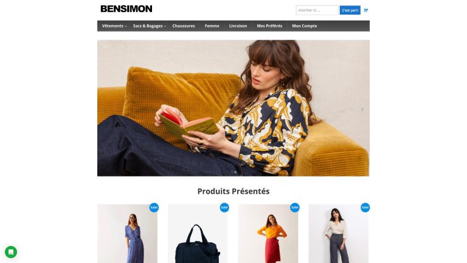
Task: Click the Sale badge on the orange top product
Action: coord(295,208)
